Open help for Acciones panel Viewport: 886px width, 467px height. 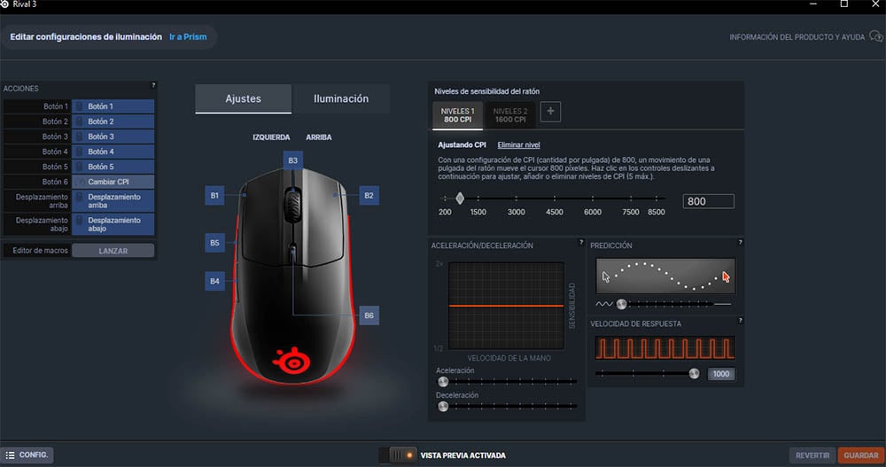point(152,85)
